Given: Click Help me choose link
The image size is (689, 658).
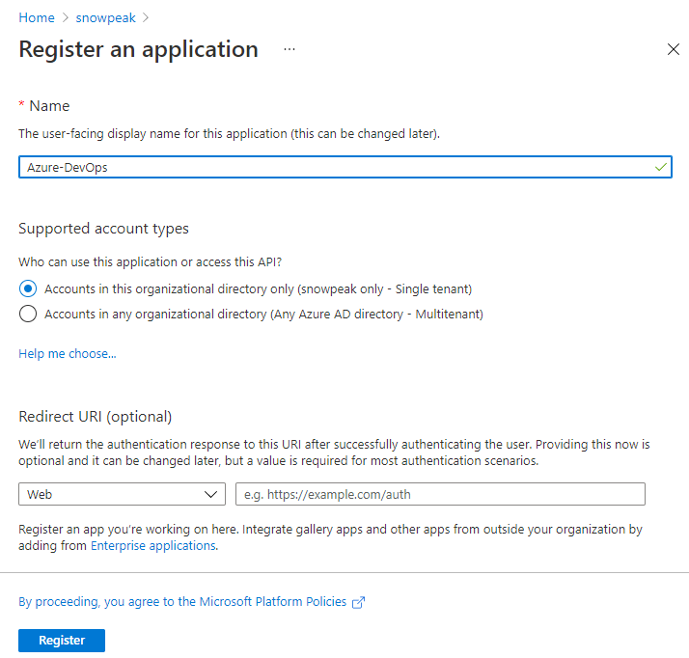Looking at the screenshot, I should [68, 353].
